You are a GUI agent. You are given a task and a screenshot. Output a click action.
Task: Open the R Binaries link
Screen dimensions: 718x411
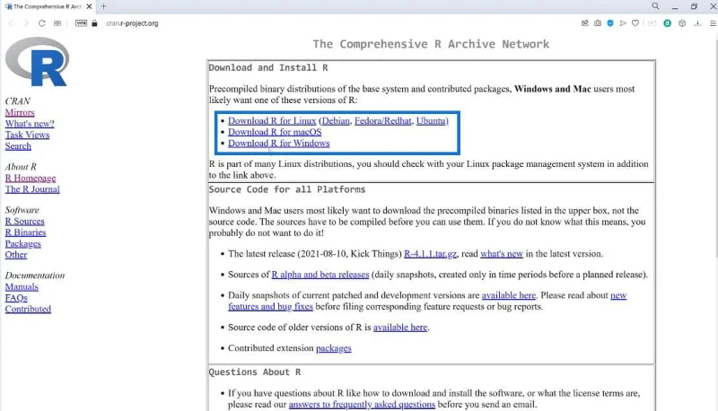coord(26,232)
